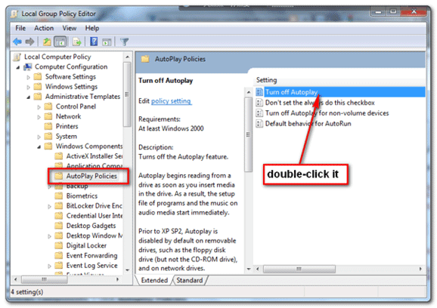Expand the Windows Settings node
437x308 pixels.
28,87
